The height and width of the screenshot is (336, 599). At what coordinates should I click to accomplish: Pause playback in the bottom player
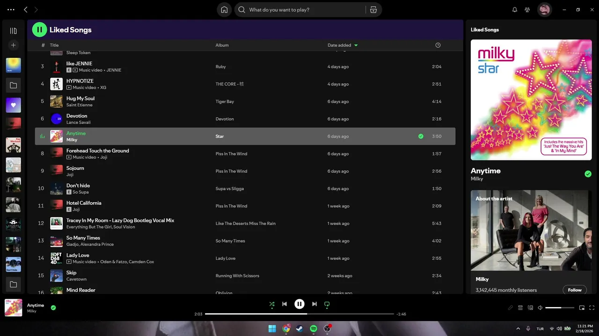[299, 304]
